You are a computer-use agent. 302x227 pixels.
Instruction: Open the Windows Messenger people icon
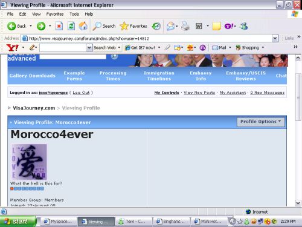tap(244, 26)
